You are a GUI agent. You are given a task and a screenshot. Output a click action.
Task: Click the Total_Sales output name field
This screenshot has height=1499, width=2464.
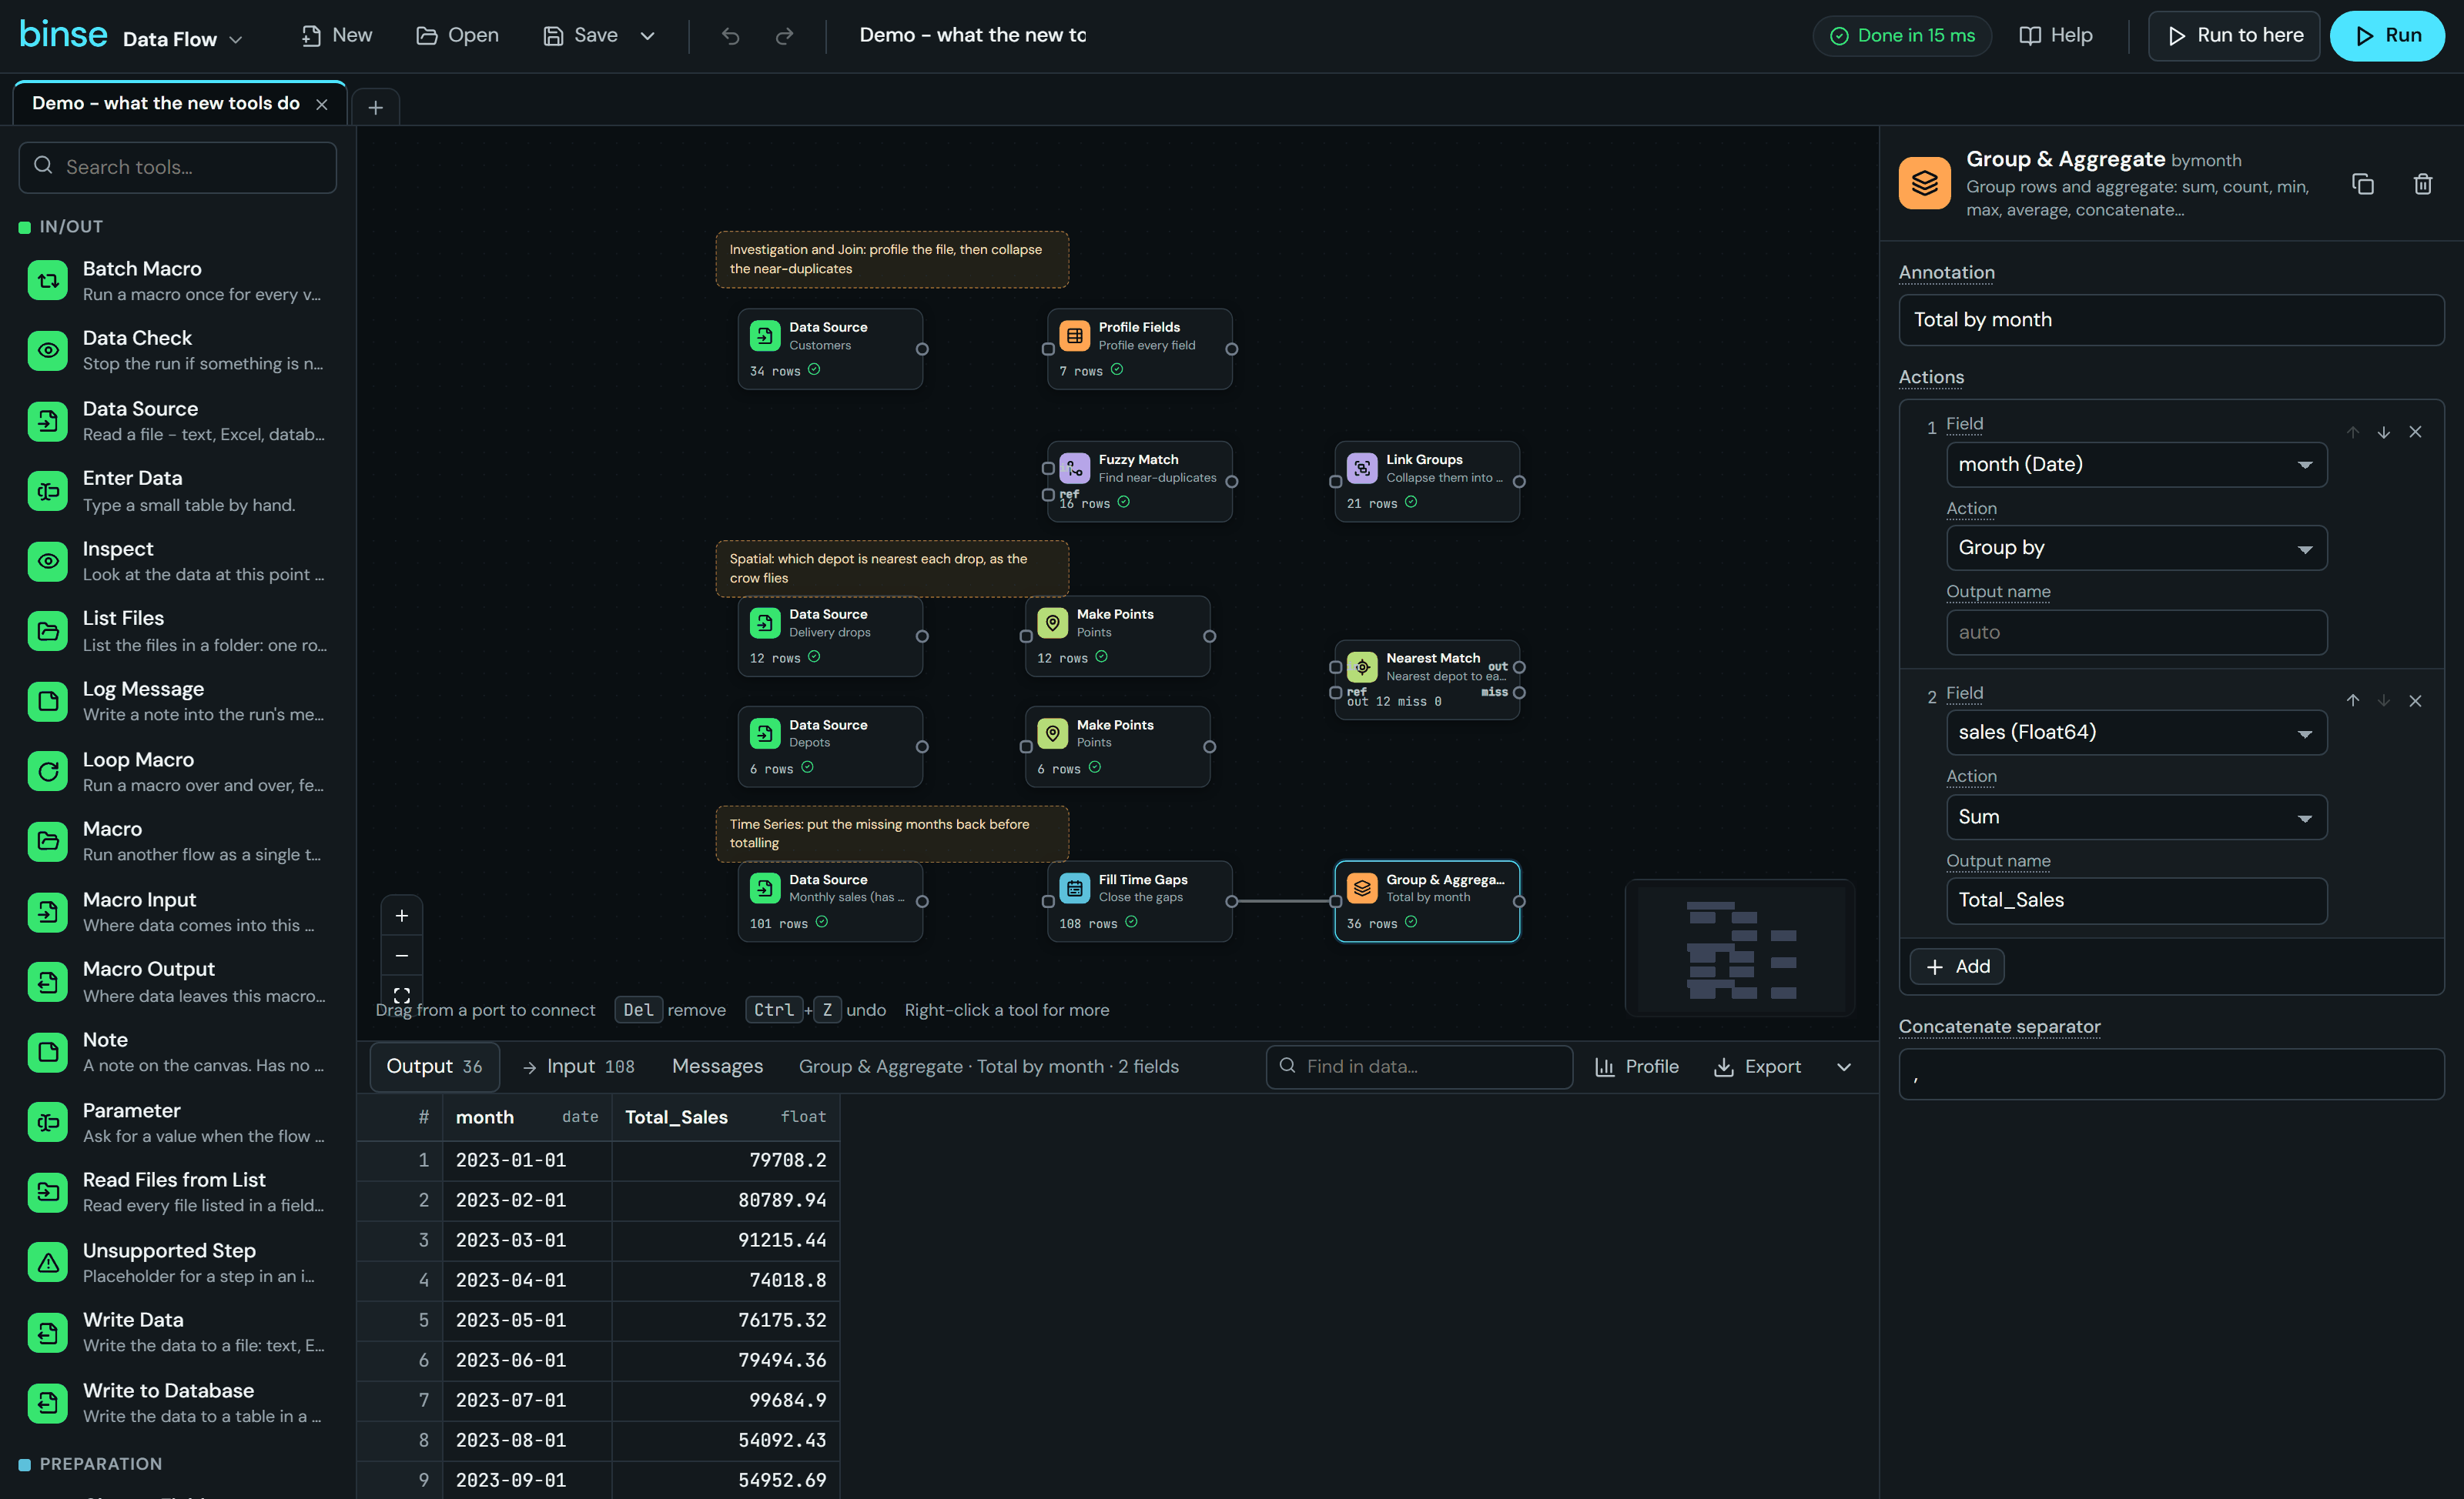2136,900
